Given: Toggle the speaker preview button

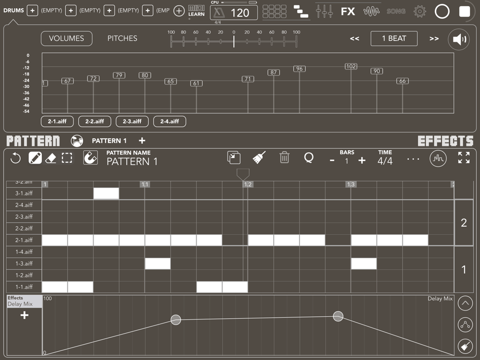Looking at the screenshot, I should pos(459,39).
